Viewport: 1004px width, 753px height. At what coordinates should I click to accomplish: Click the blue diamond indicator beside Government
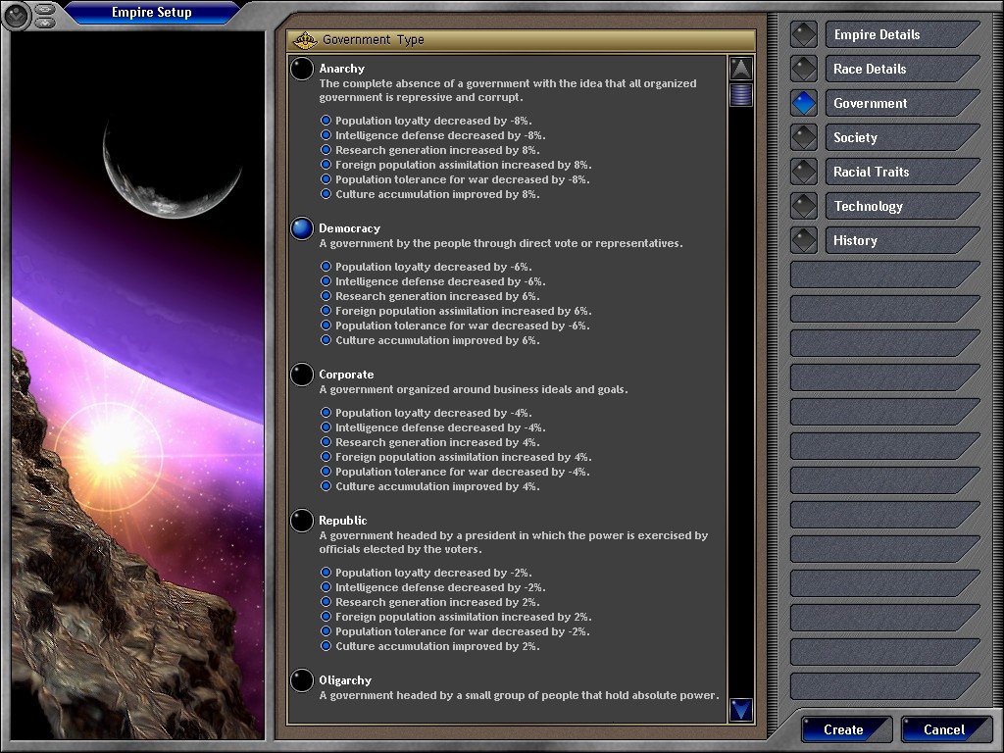click(804, 103)
